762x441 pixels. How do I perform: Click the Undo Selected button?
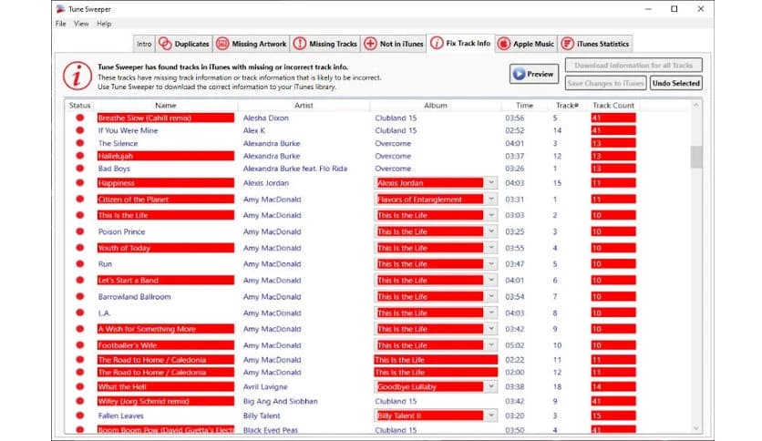pyautogui.click(x=676, y=83)
